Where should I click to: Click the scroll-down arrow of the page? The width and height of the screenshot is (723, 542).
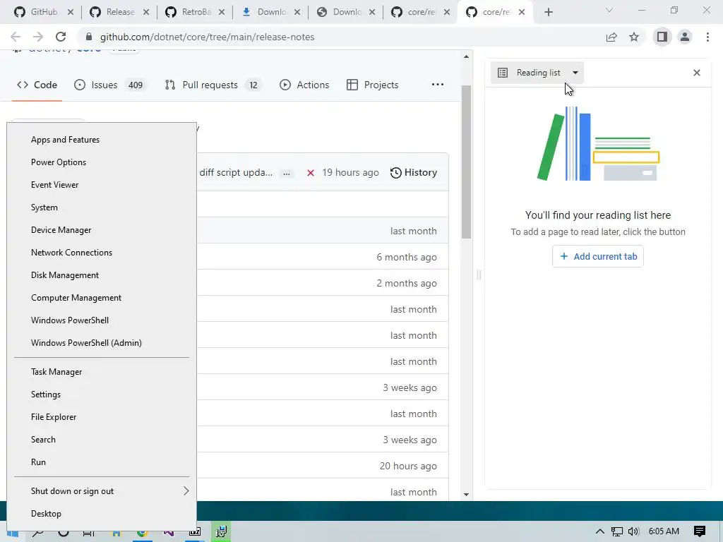[x=466, y=495]
